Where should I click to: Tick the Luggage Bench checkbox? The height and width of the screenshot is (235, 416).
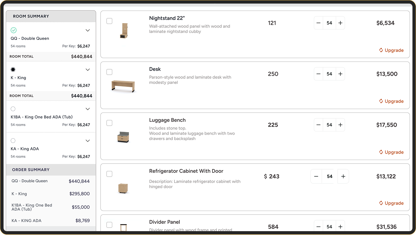tap(109, 123)
